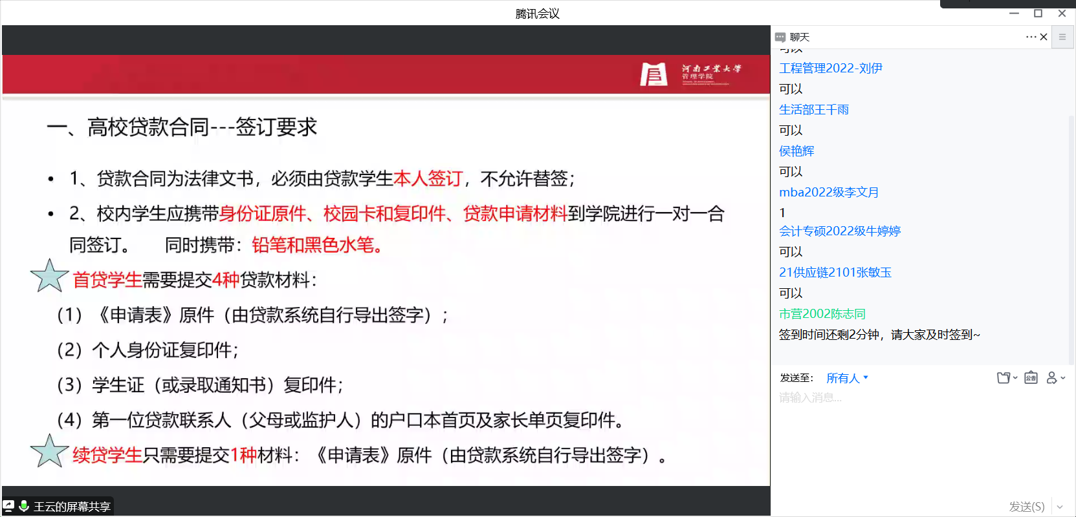This screenshot has width=1076, height=517.
Task: Open the chat panel three-dots menu
Action: (x=1031, y=37)
